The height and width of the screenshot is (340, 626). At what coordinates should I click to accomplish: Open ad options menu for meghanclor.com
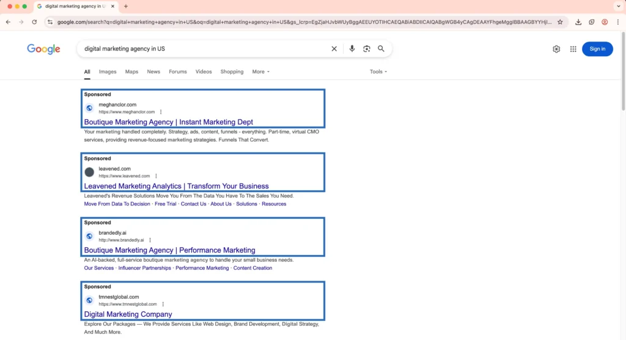161,112
